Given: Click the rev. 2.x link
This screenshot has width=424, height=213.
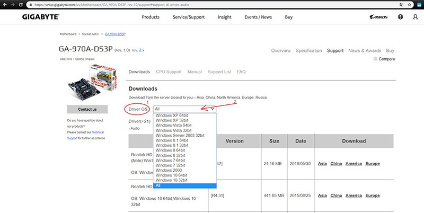Looking at the screenshot, I should pos(138,50).
